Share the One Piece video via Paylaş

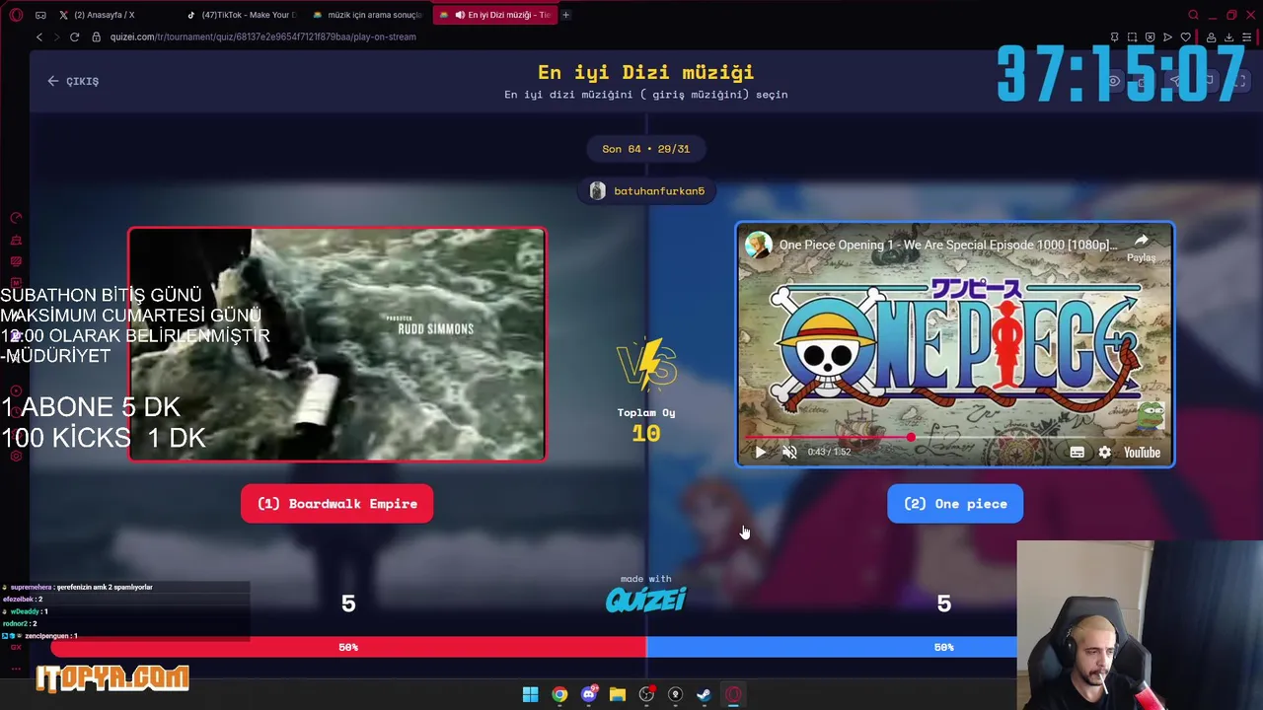(x=1141, y=247)
